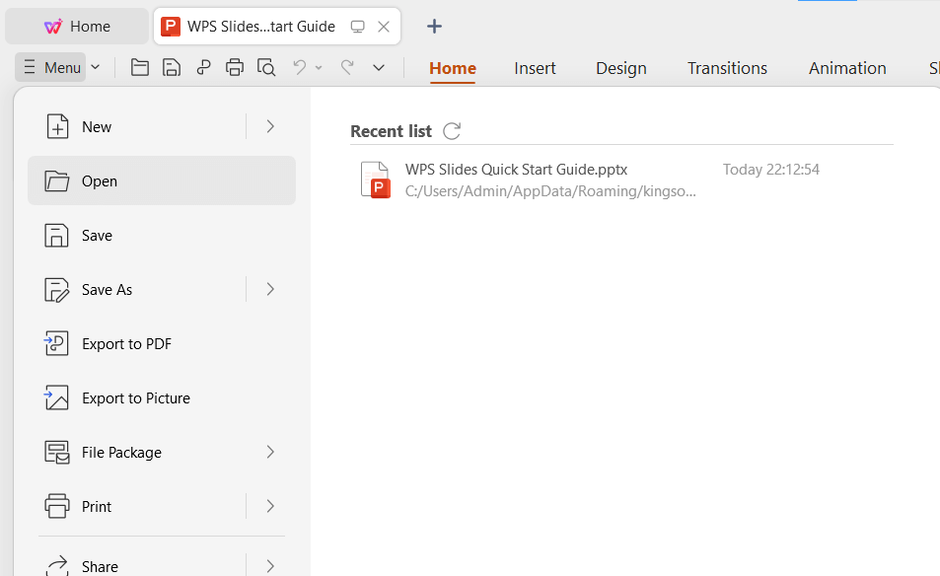Open the Transitions ribbon tab
The image size is (940, 576).
pyautogui.click(x=727, y=67)
